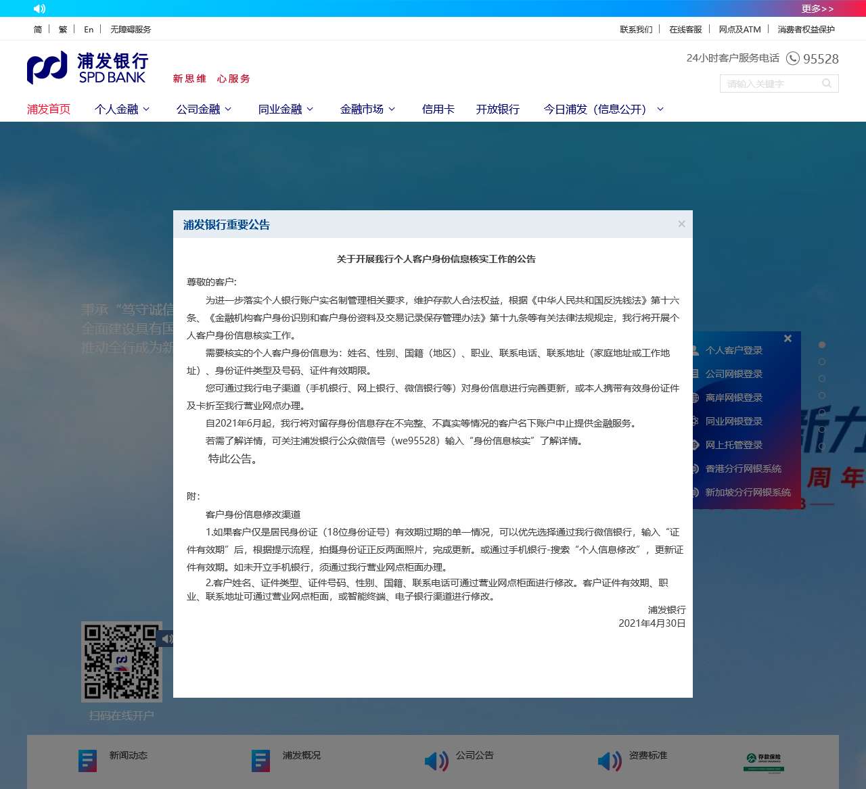Screen dimensions: 866x789
Task: Expand the 同业金融 menu chevron
Action: point(310,110)
